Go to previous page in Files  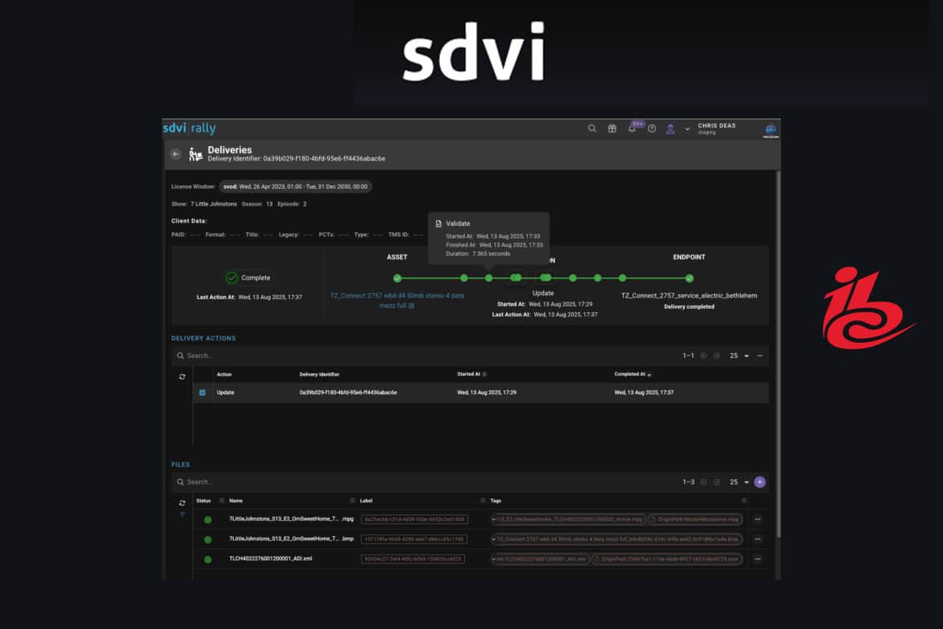coord(704,482)
